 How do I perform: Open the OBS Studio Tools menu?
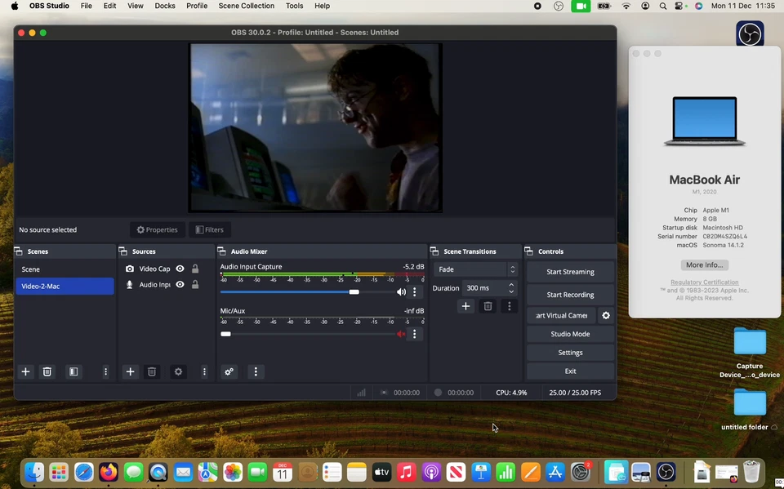[x=295, y=6]
